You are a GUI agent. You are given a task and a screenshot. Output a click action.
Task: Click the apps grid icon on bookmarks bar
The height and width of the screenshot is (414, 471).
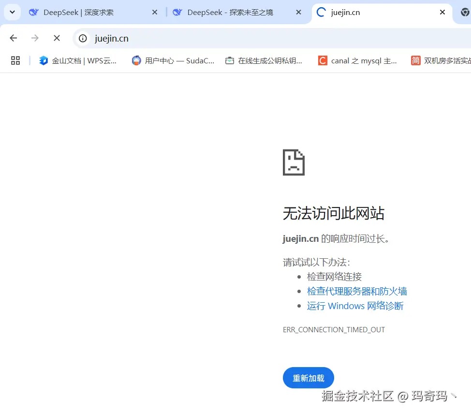15,60
